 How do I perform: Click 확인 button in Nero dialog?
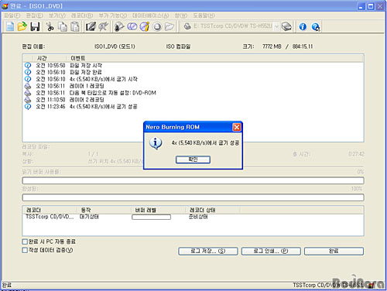[x=193, y=159]
